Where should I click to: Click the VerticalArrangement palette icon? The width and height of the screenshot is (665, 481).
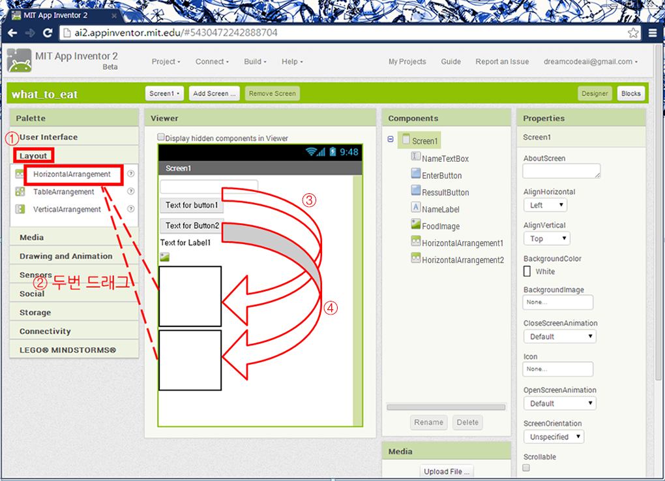click(x=20, y=209)
